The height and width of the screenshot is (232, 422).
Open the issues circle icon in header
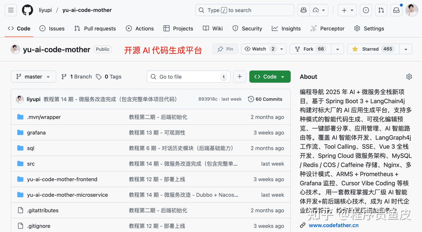[x=366, y=10]
